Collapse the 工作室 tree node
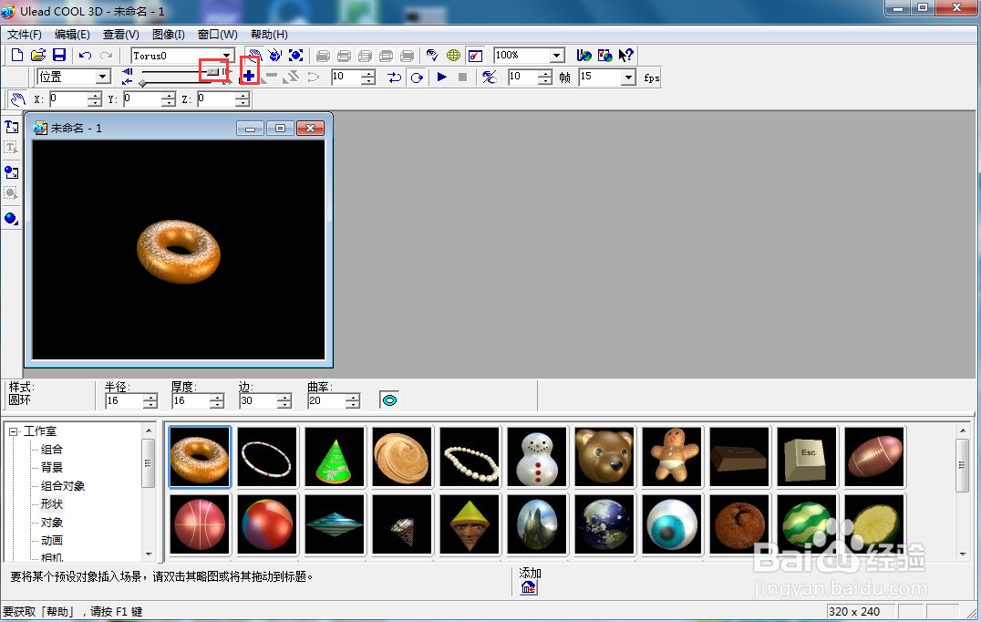 click(13, 431)
